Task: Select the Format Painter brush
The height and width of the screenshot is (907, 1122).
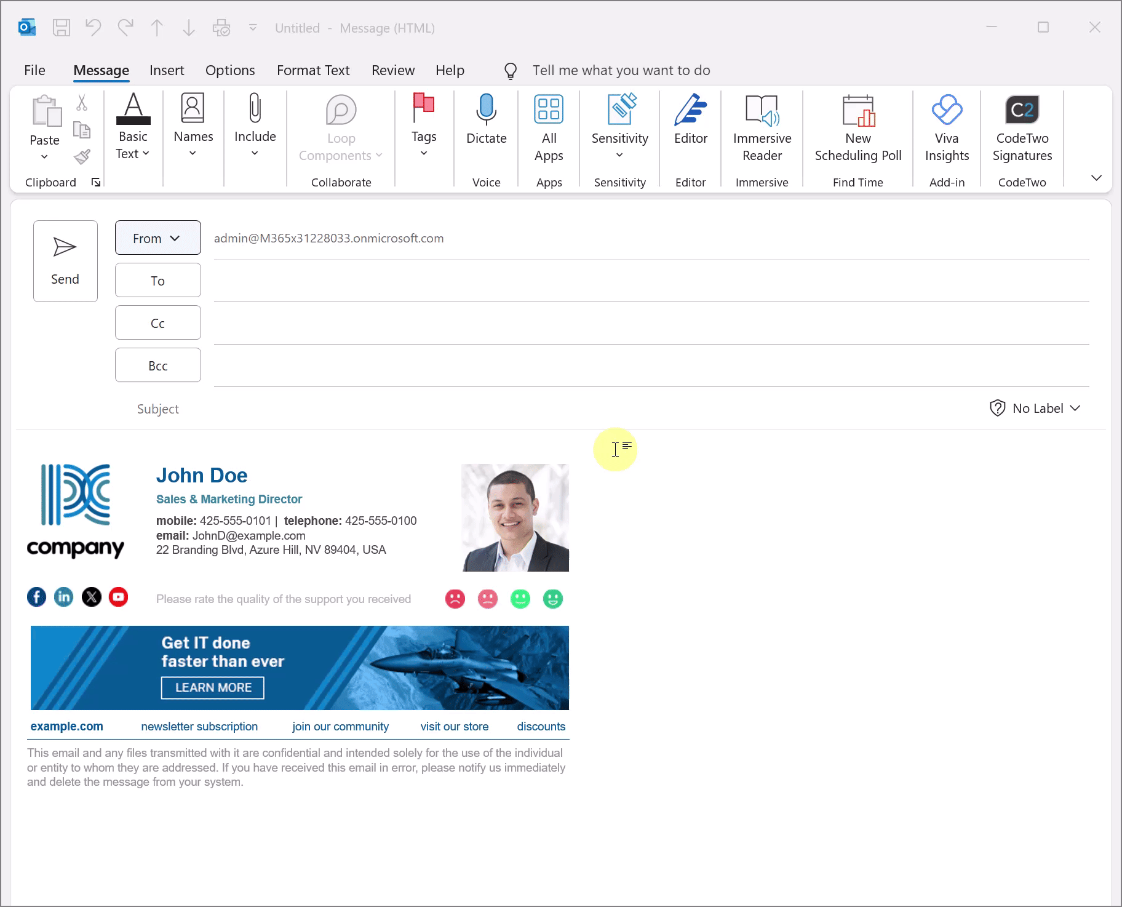Action: 82,157
